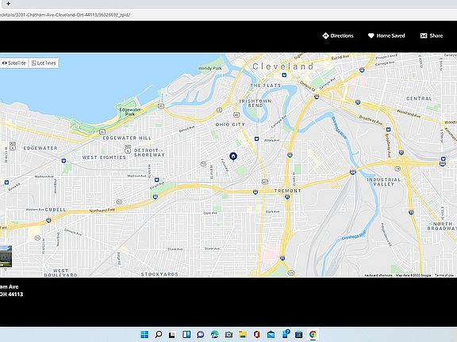Open Widgets from the taskbar
Screen dimensions: 457x342
click(x=186, y=334)
